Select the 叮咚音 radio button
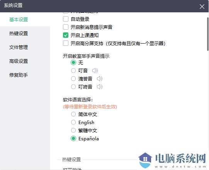 tap(73, 87)
